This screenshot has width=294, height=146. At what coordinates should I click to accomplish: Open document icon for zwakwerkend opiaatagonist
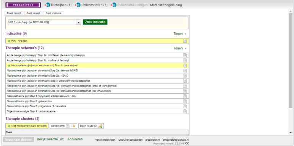pyautogui.click(x=185, y=81)
